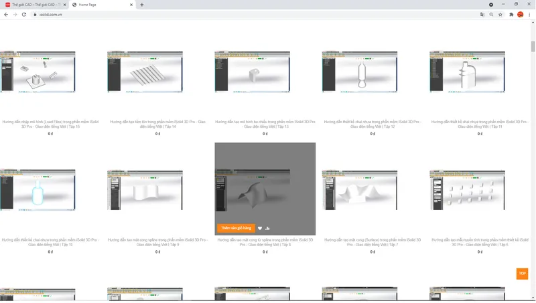Open the browser extensions puzzle icon
The image size is (536, 303).
tap(511, 15)
